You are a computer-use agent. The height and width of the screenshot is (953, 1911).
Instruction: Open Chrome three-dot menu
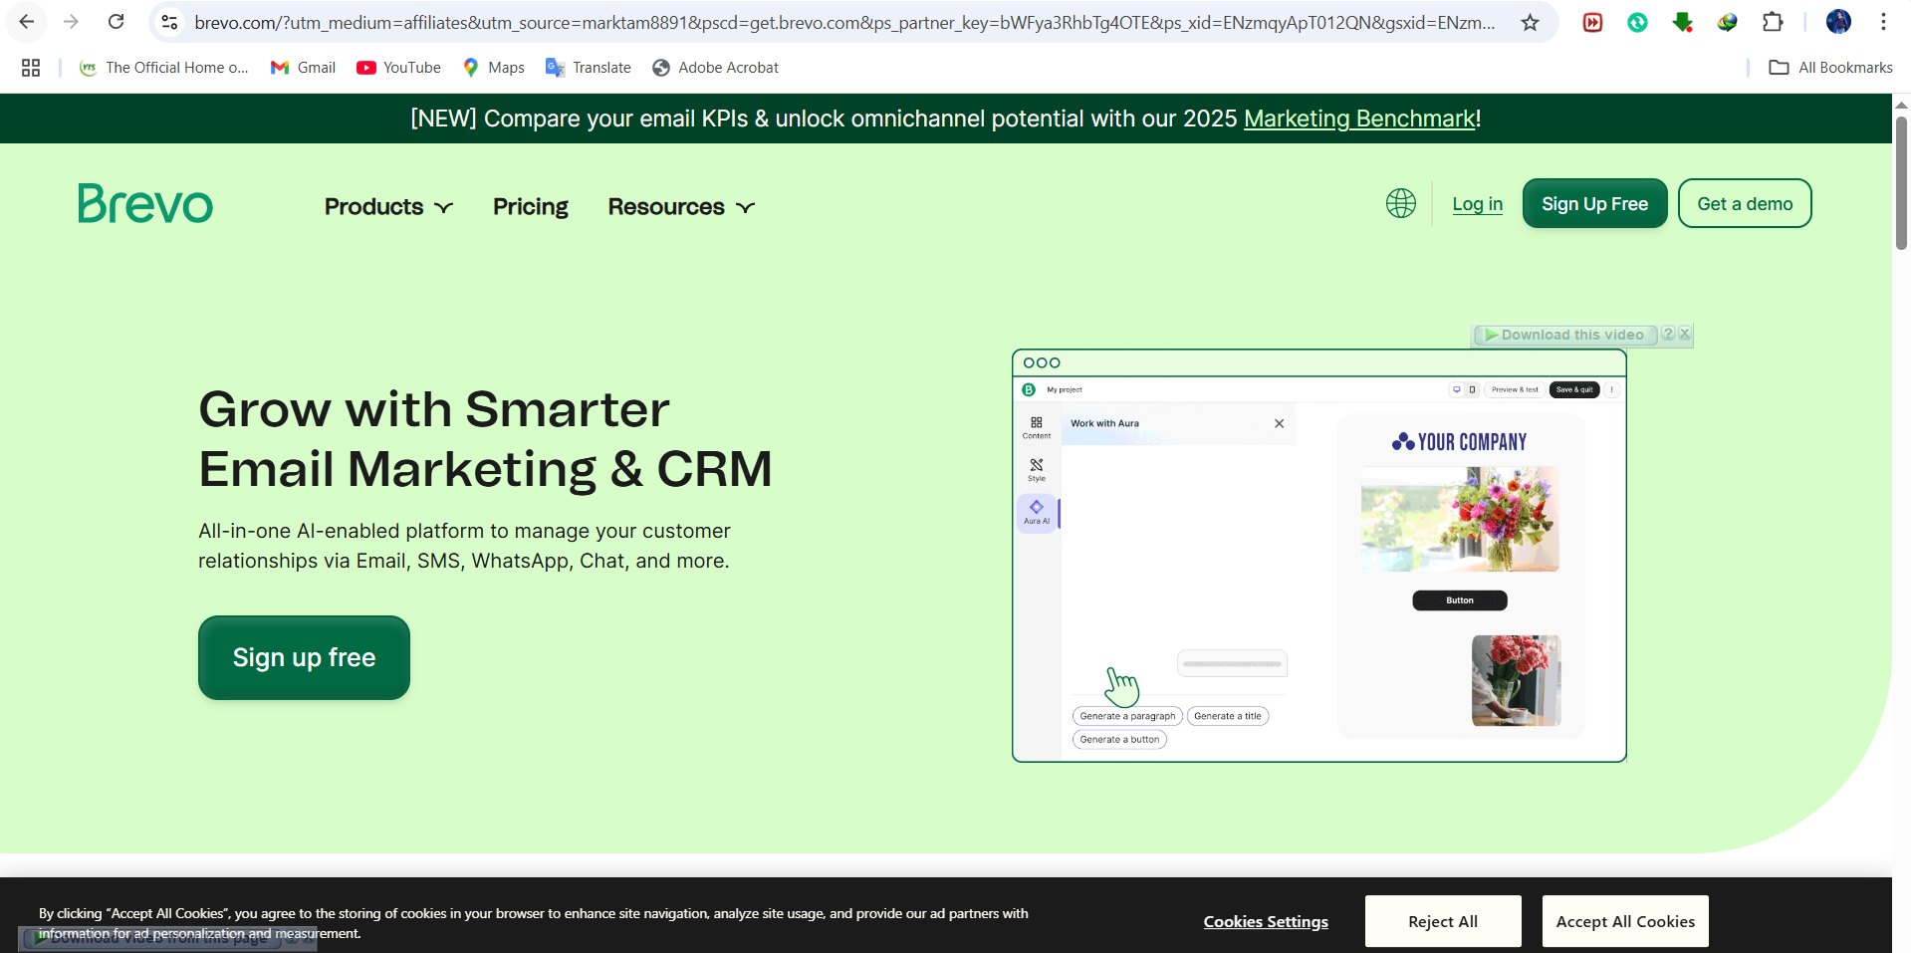coord(1883,22)
